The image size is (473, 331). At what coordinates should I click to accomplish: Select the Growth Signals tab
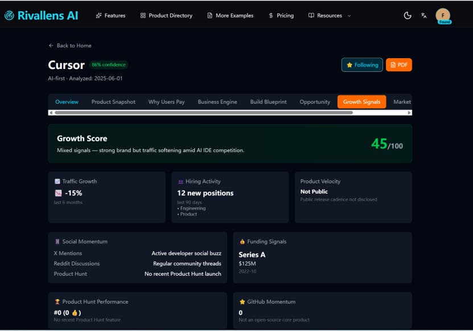361,102
